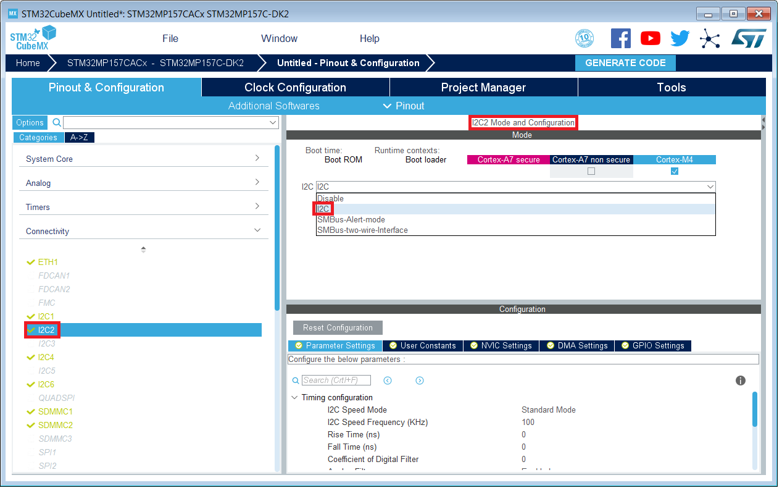
Task: Open the Twitter icon link
Action: (680, 38)
